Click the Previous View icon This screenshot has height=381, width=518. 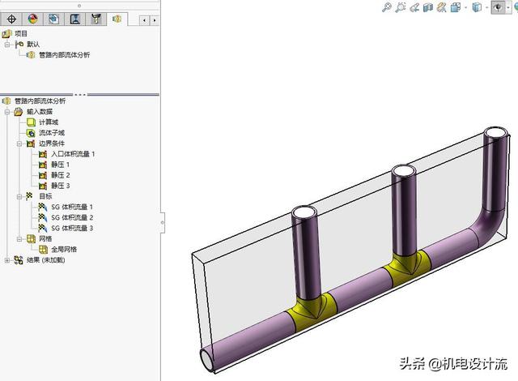414,7
